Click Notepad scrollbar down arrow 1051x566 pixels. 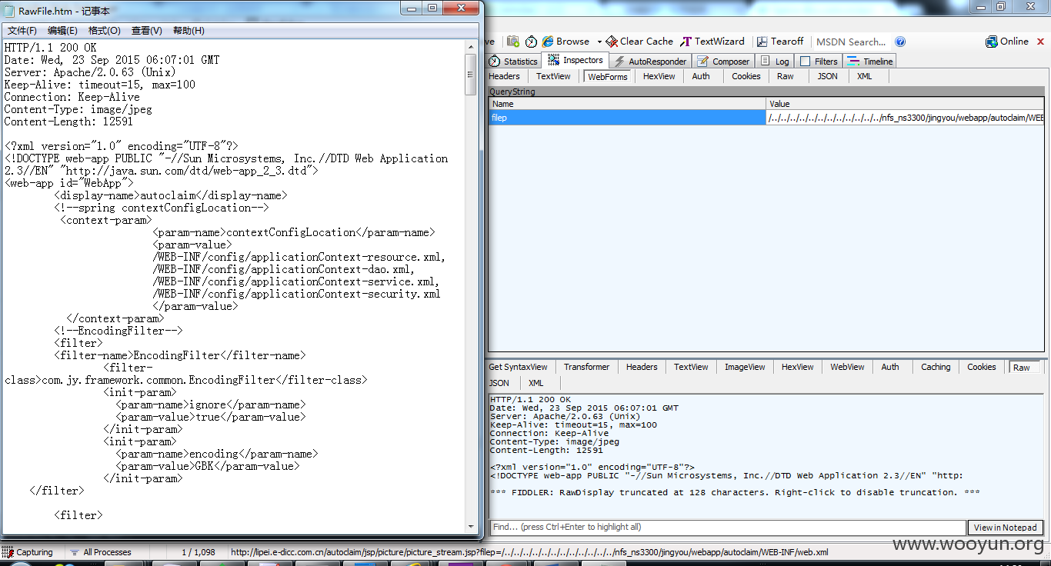(x=471, y=527)
